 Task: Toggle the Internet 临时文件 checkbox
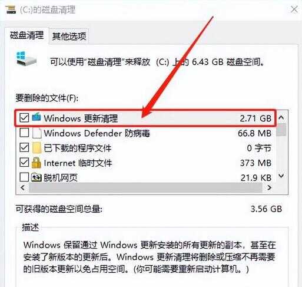point(24,163)
